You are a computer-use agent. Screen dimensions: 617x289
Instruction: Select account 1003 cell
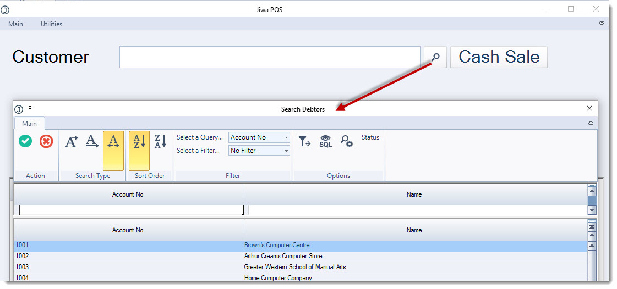tap(129, 269)
